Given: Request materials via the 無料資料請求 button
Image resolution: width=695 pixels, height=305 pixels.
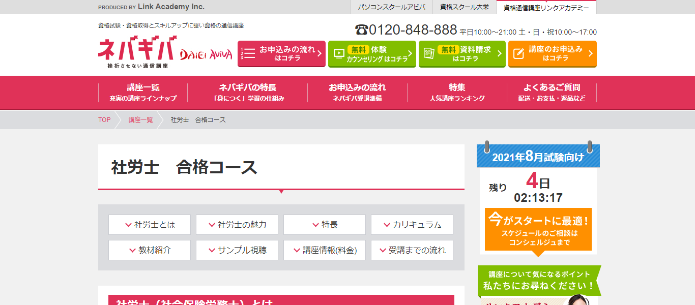Looking at the screenshot, I should (462, 53).
